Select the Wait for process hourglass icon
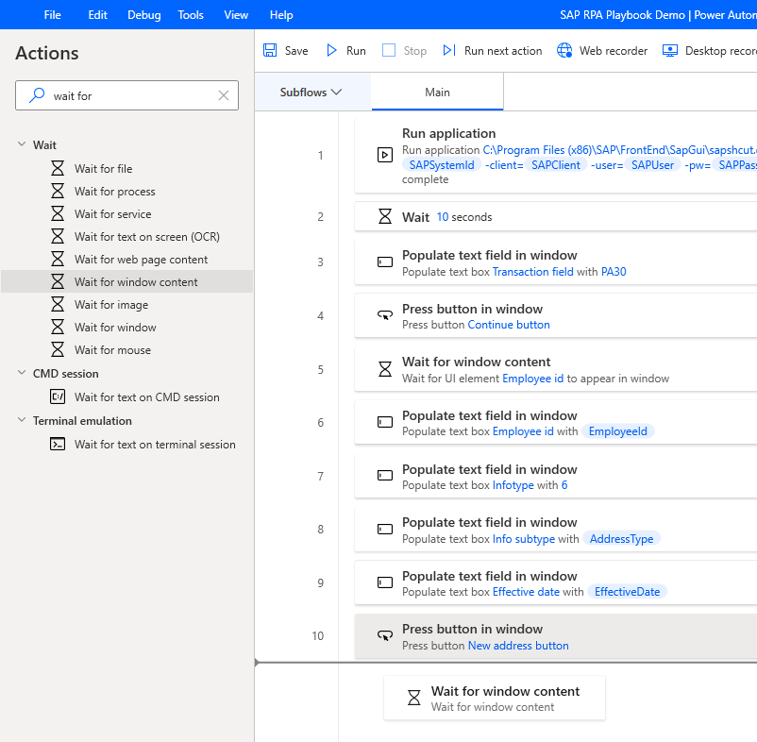This screenshot has height=742, width=757. pyautogui.click(x=58, y=191)
